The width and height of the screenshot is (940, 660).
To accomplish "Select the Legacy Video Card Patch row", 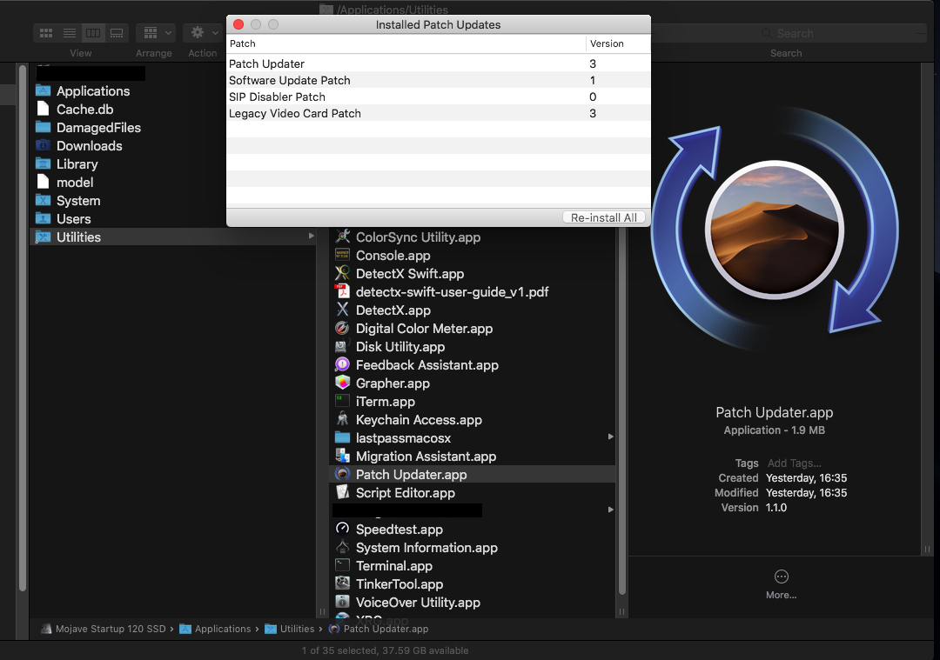I will pos(438,113).
